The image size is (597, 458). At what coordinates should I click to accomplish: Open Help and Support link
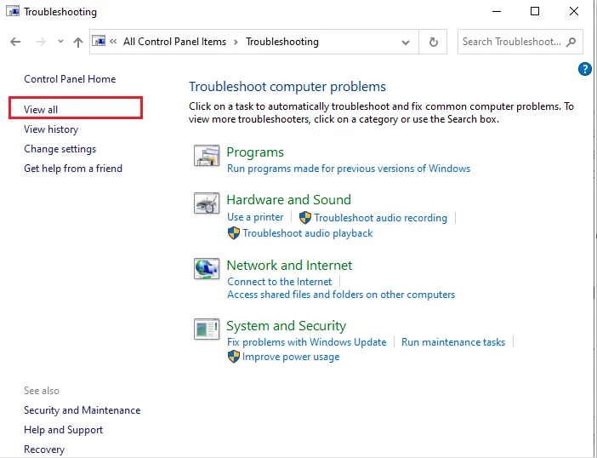tap(63, 430)
